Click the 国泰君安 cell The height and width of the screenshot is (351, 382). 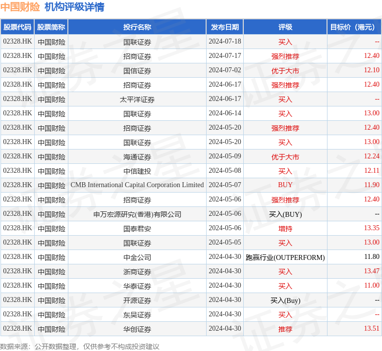[x=137, y=229]
